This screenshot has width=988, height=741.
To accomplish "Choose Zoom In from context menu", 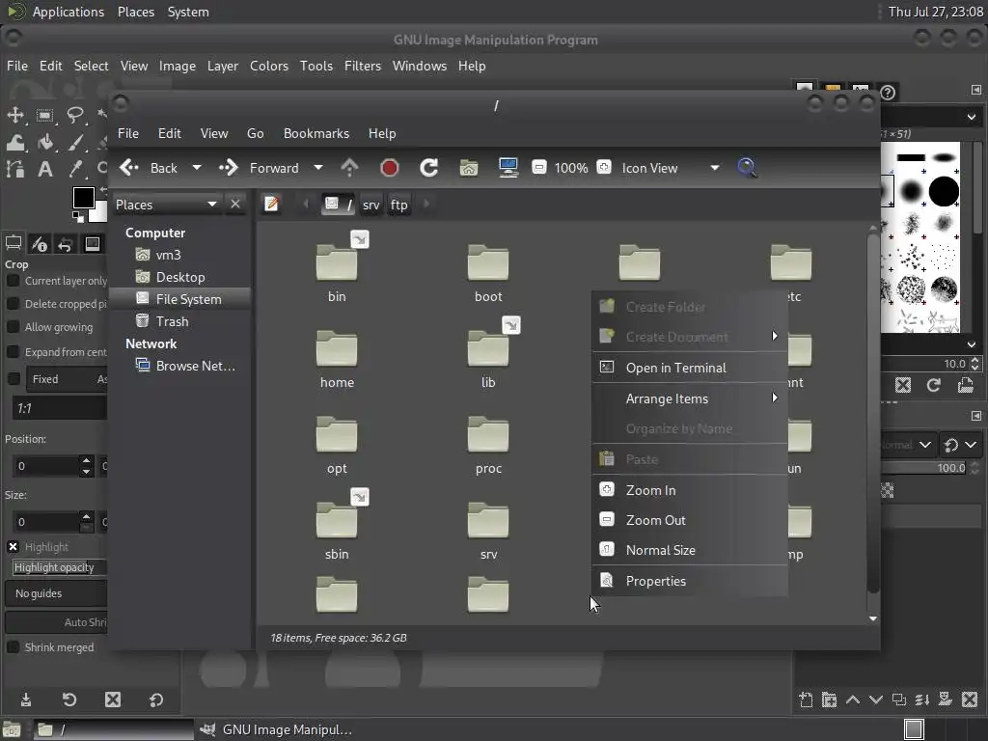I will (x=690, y=489).
